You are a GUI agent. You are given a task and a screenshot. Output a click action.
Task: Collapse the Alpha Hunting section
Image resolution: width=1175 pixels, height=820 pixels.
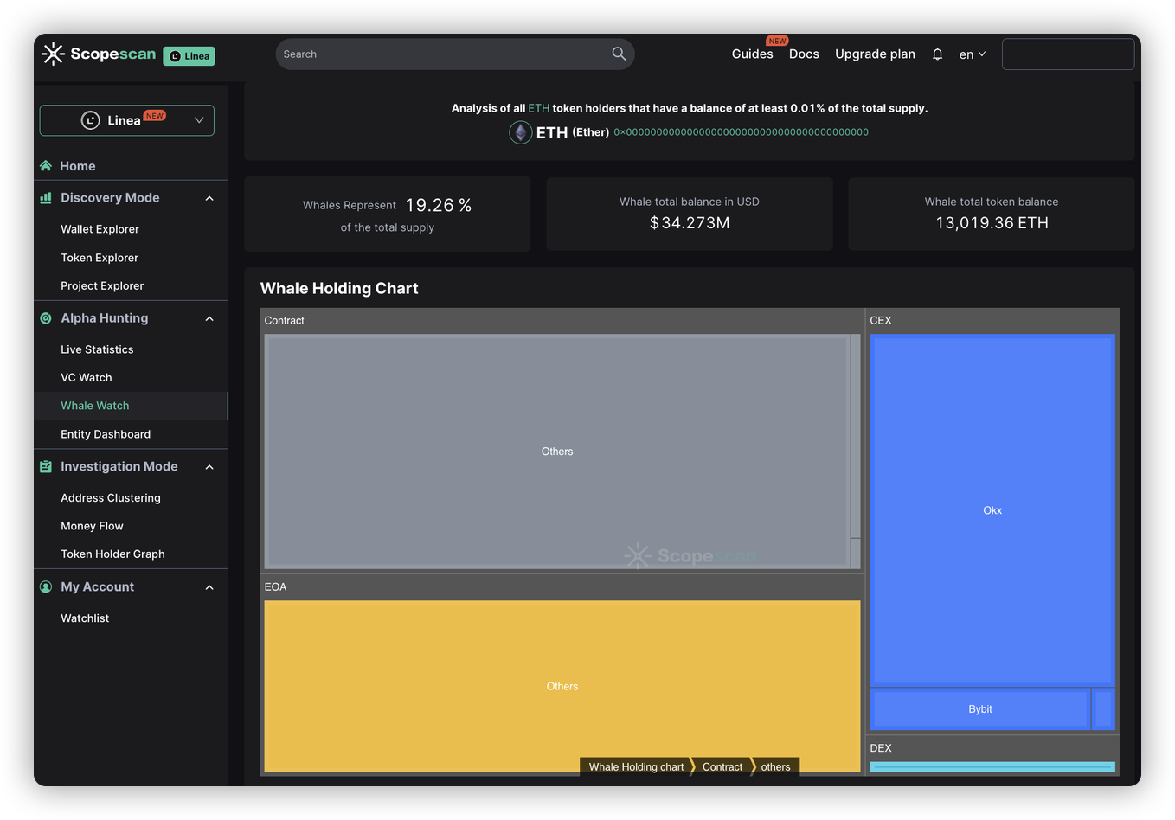click(209, 318)
